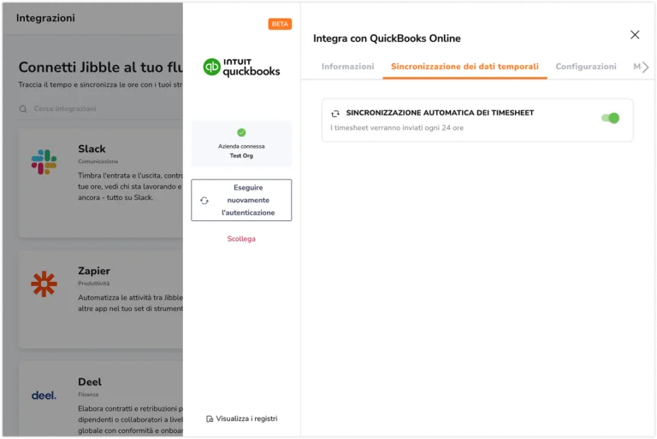Click green connected checkmark icon
This screenshot has height=439, width=657.
pos(241,132)
